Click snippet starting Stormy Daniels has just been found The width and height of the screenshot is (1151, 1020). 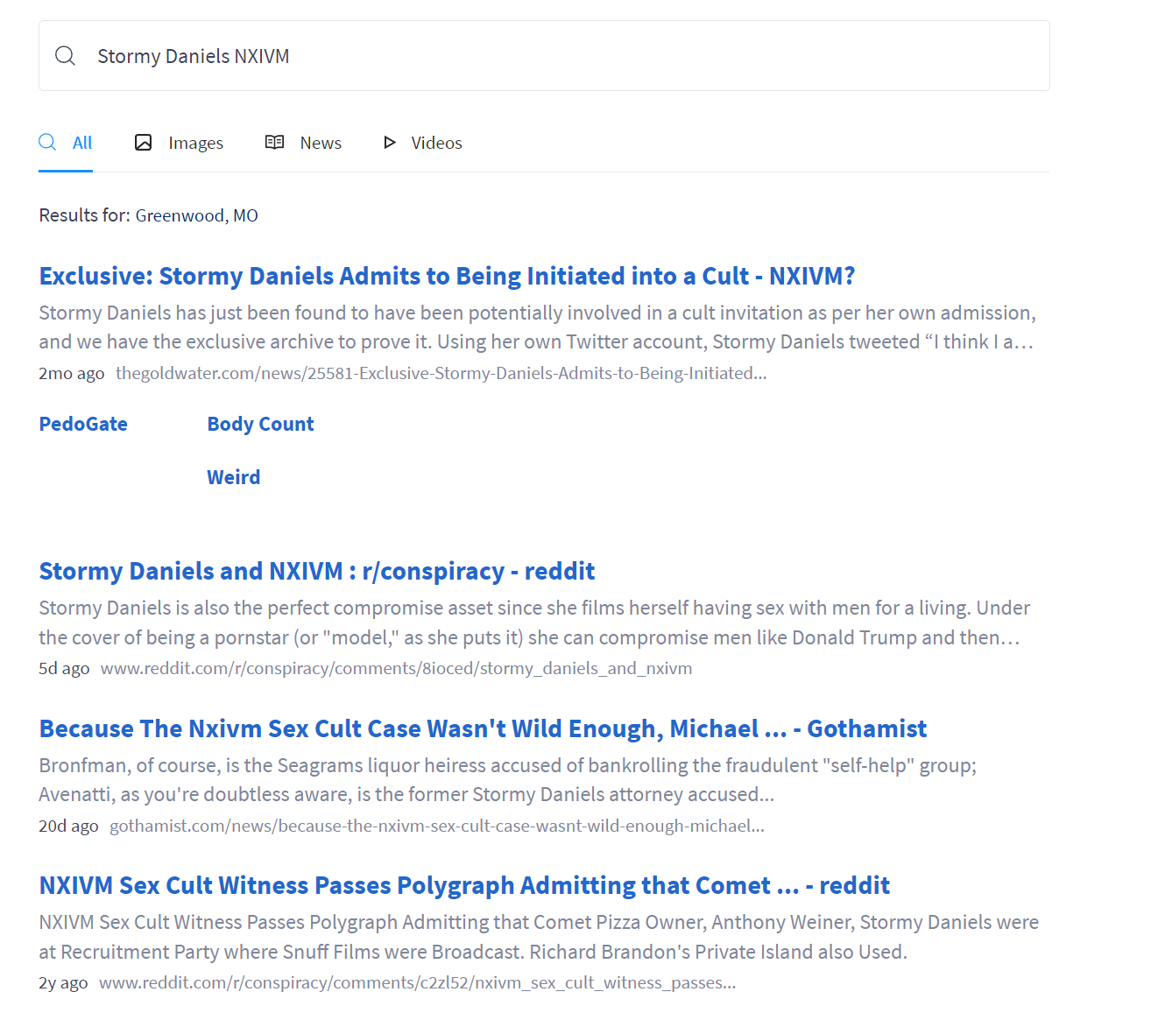coord(538,327)
